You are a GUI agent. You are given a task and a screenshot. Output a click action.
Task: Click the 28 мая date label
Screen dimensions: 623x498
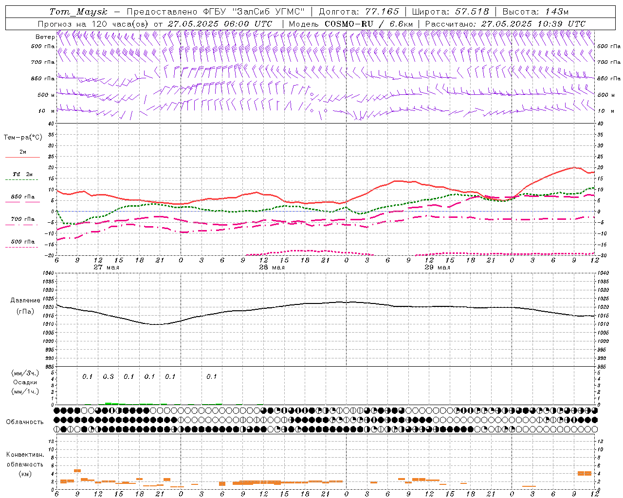[x=272, y=267]
